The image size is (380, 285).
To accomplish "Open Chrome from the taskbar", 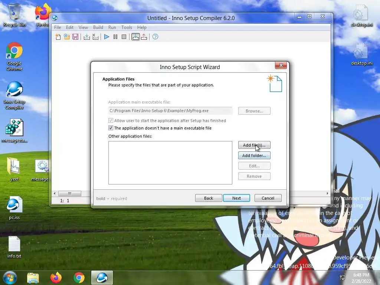I will [x=79, y=278].
